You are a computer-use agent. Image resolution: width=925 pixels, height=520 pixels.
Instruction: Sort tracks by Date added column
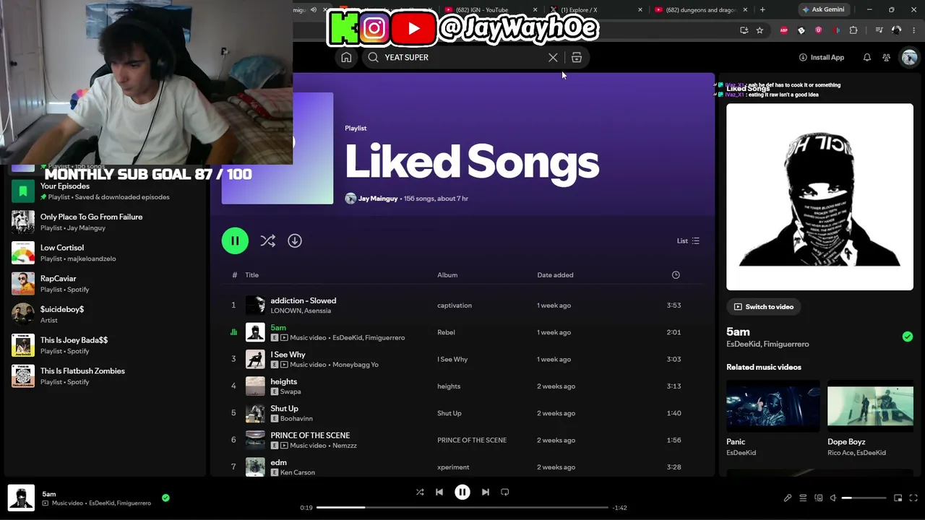coord(555,275)
